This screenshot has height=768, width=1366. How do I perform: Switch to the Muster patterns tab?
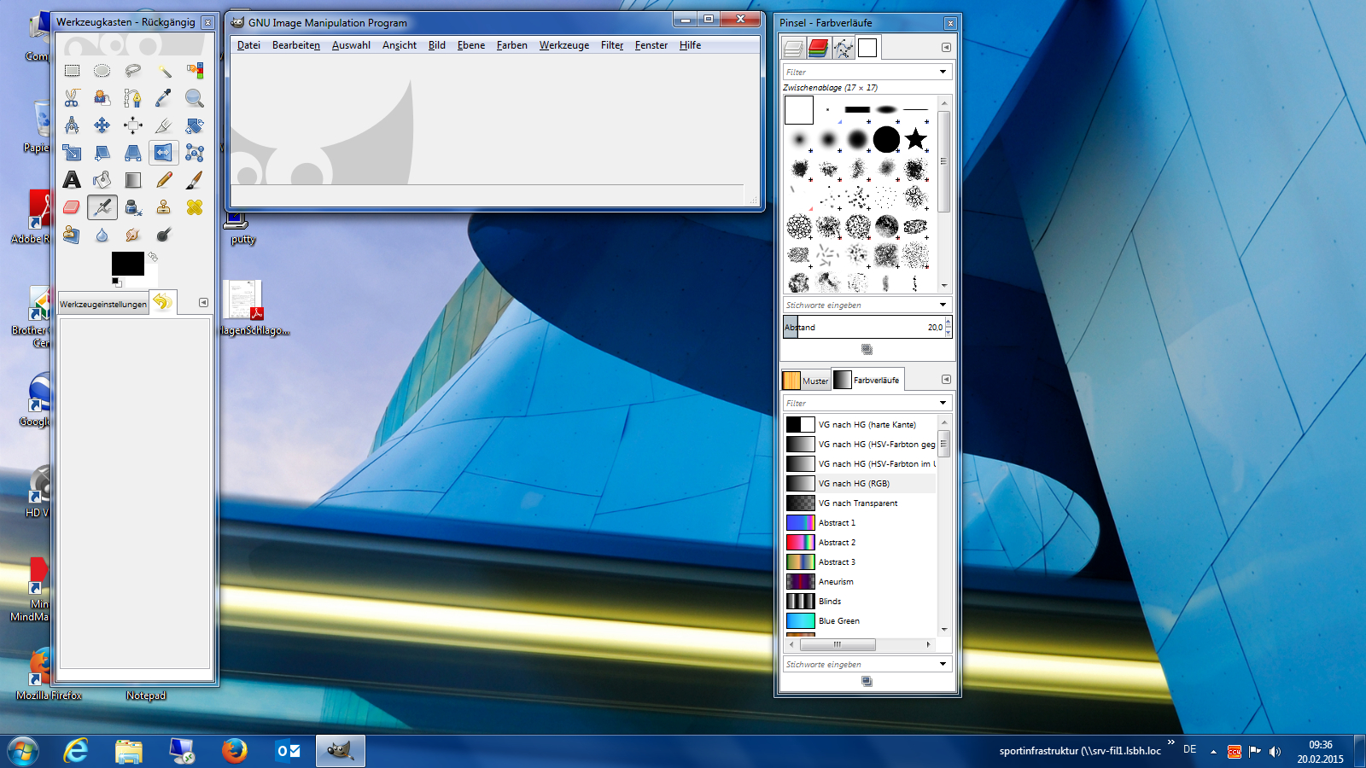point(805,381)
